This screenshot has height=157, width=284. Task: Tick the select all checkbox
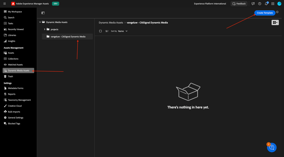click(100, 31)
